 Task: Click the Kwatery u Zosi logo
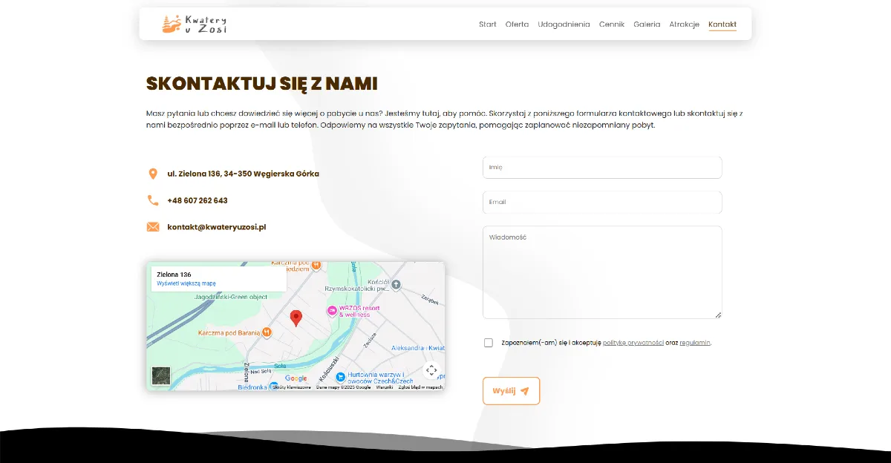(195, 24)
